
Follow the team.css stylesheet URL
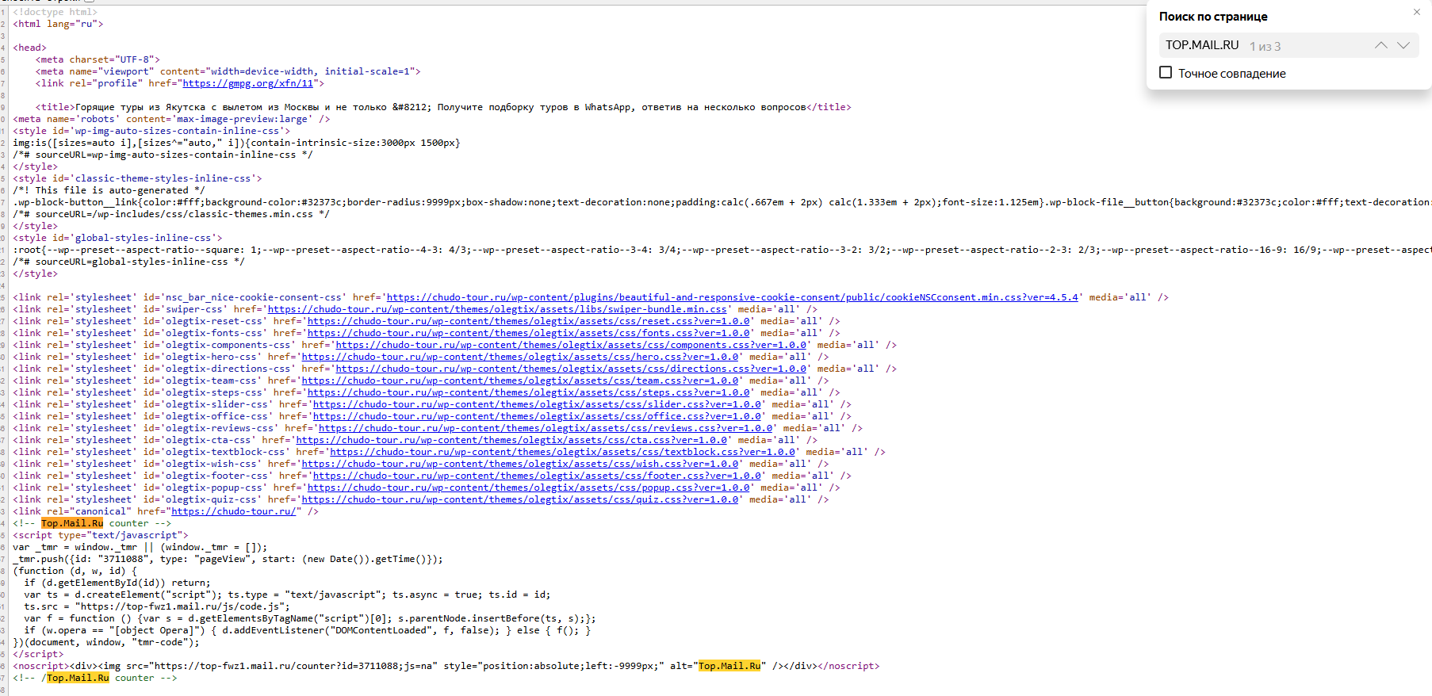click(520, 381)
